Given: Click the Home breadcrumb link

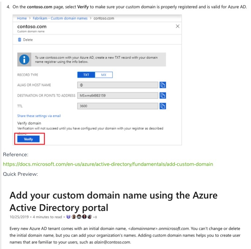Looking at the screenshot, I should click(x=22, y=18).
